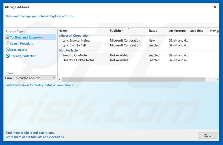Click the Close button
The image size is (223, 145).
tap(207, 135)
